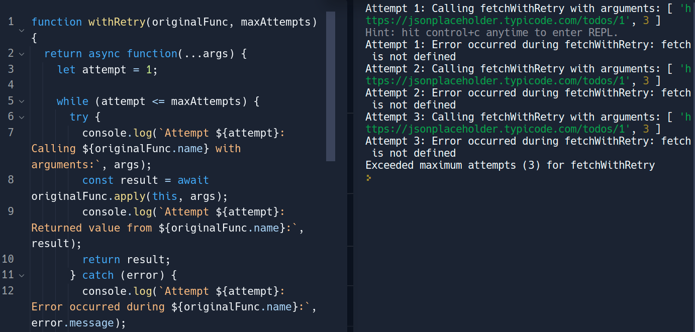This screenshot has height=332, width=695.
Task: Click the console prompt to focus input
Action: (x=369, y=177)
